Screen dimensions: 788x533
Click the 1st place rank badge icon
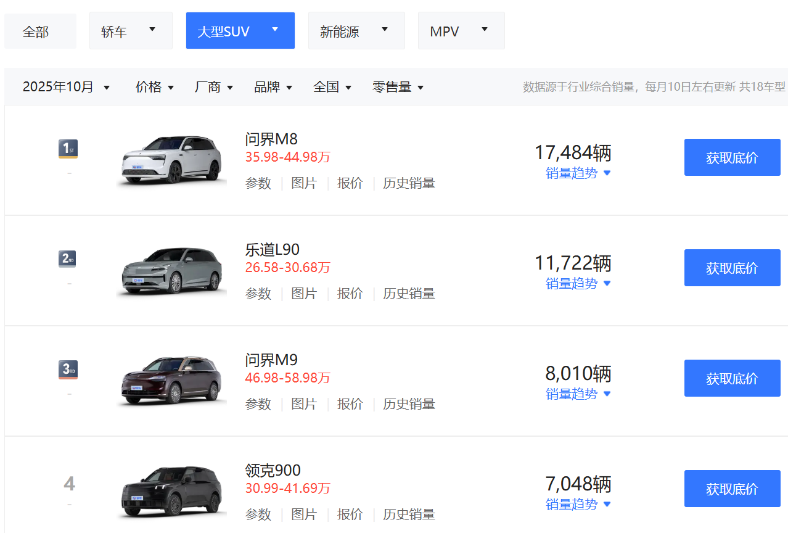coord(68,149)
